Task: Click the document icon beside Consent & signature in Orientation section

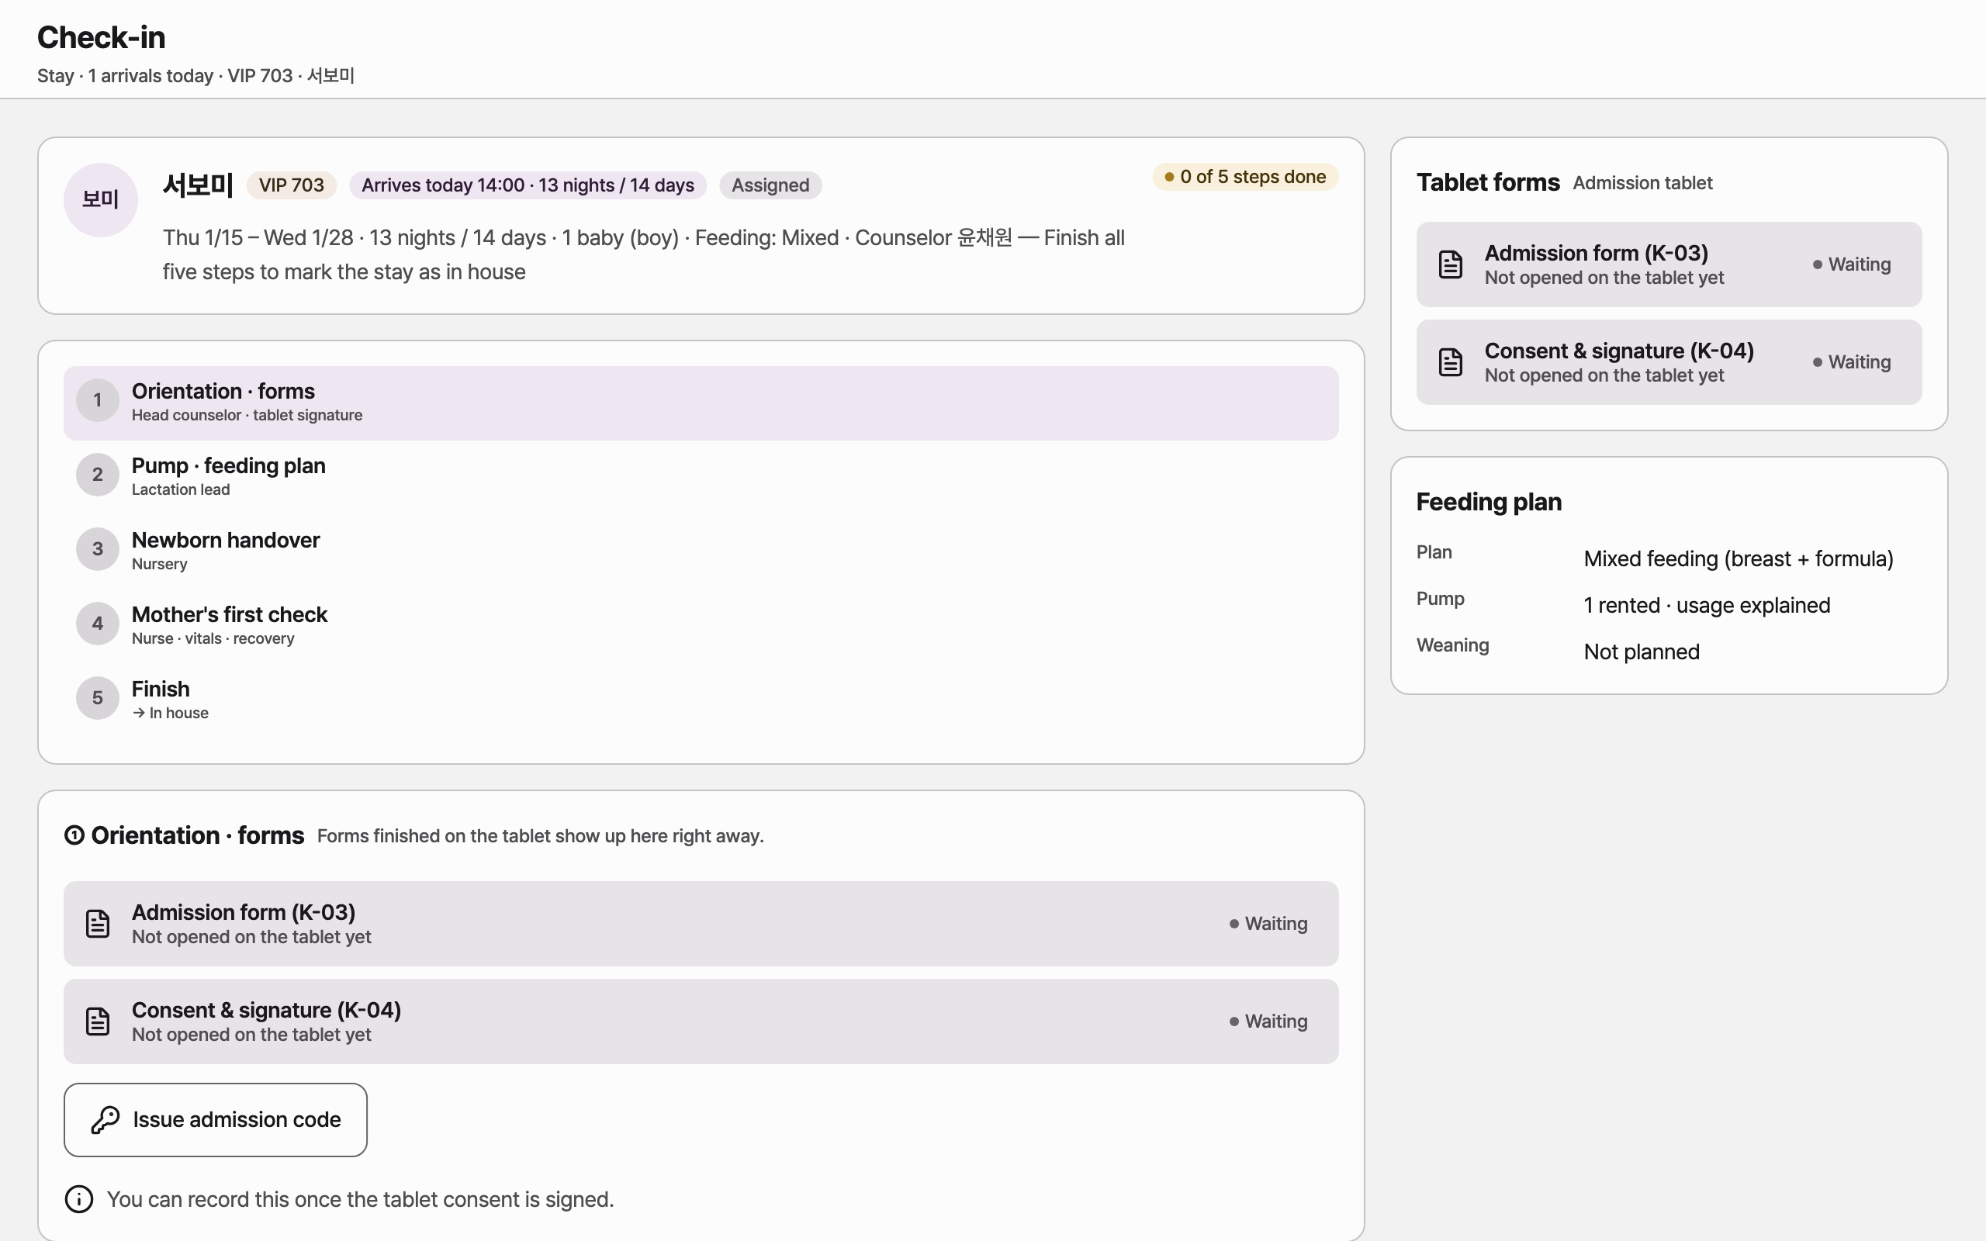Action: pyautogui.click(x=98, y=1021)
